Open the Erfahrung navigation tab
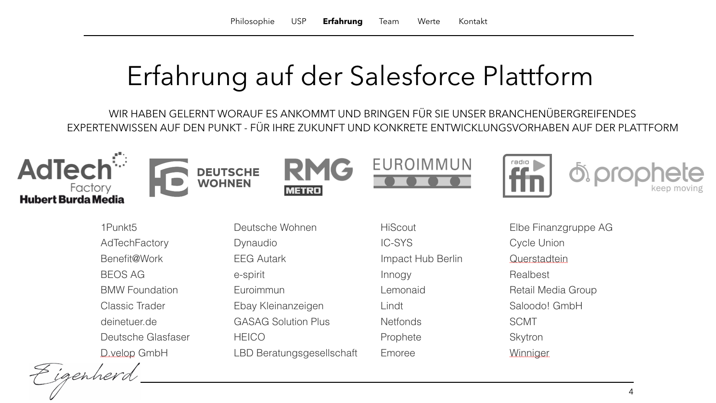716x403 pixels. (343, 21)
